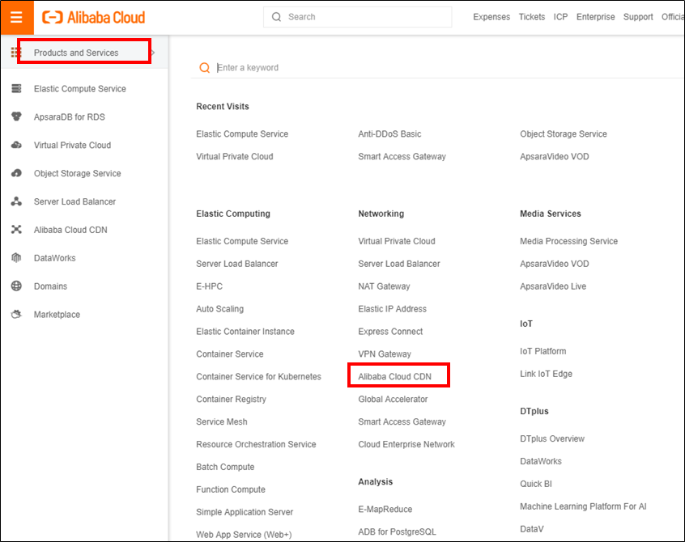Open NAT Gateway product link
The width and height of the screenshot is (685, 542).
384,286
